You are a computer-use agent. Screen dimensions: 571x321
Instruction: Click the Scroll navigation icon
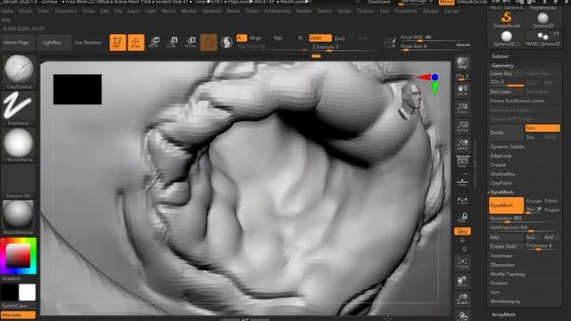coord(462,90)
